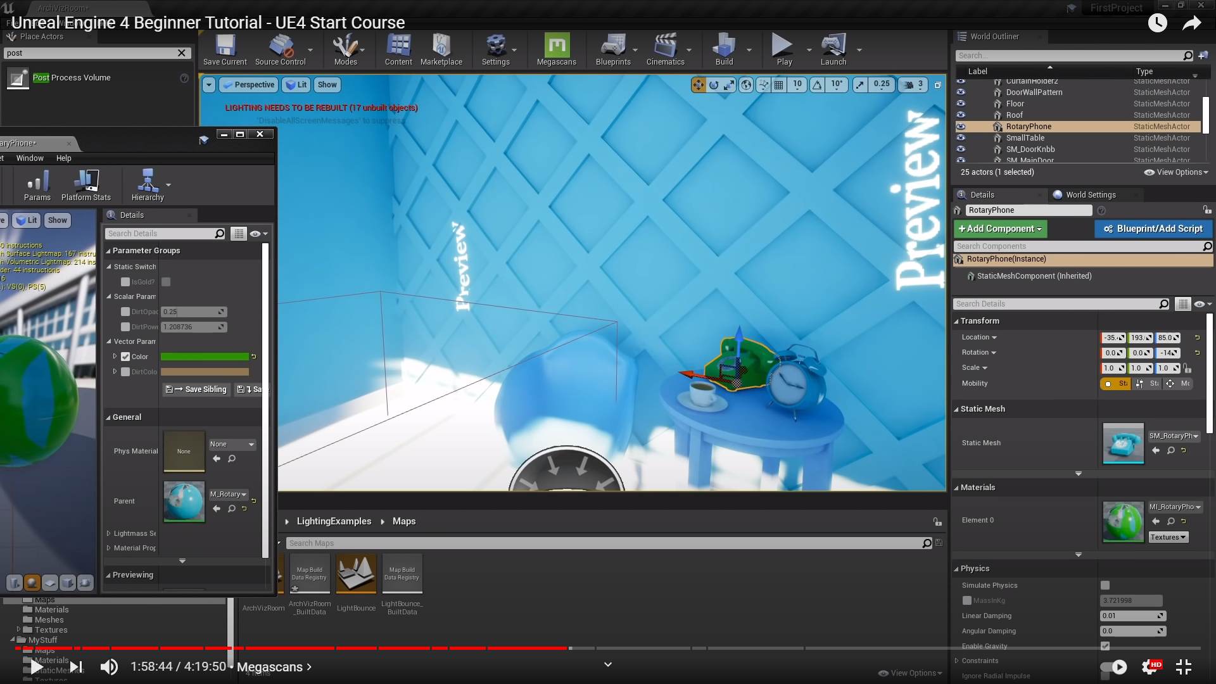Click the Add Component button
Viewport: 1216px width, 684px height.
[x=1000, y=229]
